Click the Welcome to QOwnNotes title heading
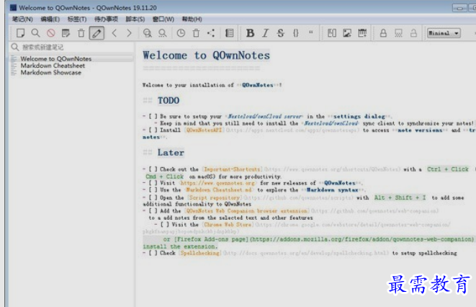The image size is (476, 307). (x=207, y=55)
